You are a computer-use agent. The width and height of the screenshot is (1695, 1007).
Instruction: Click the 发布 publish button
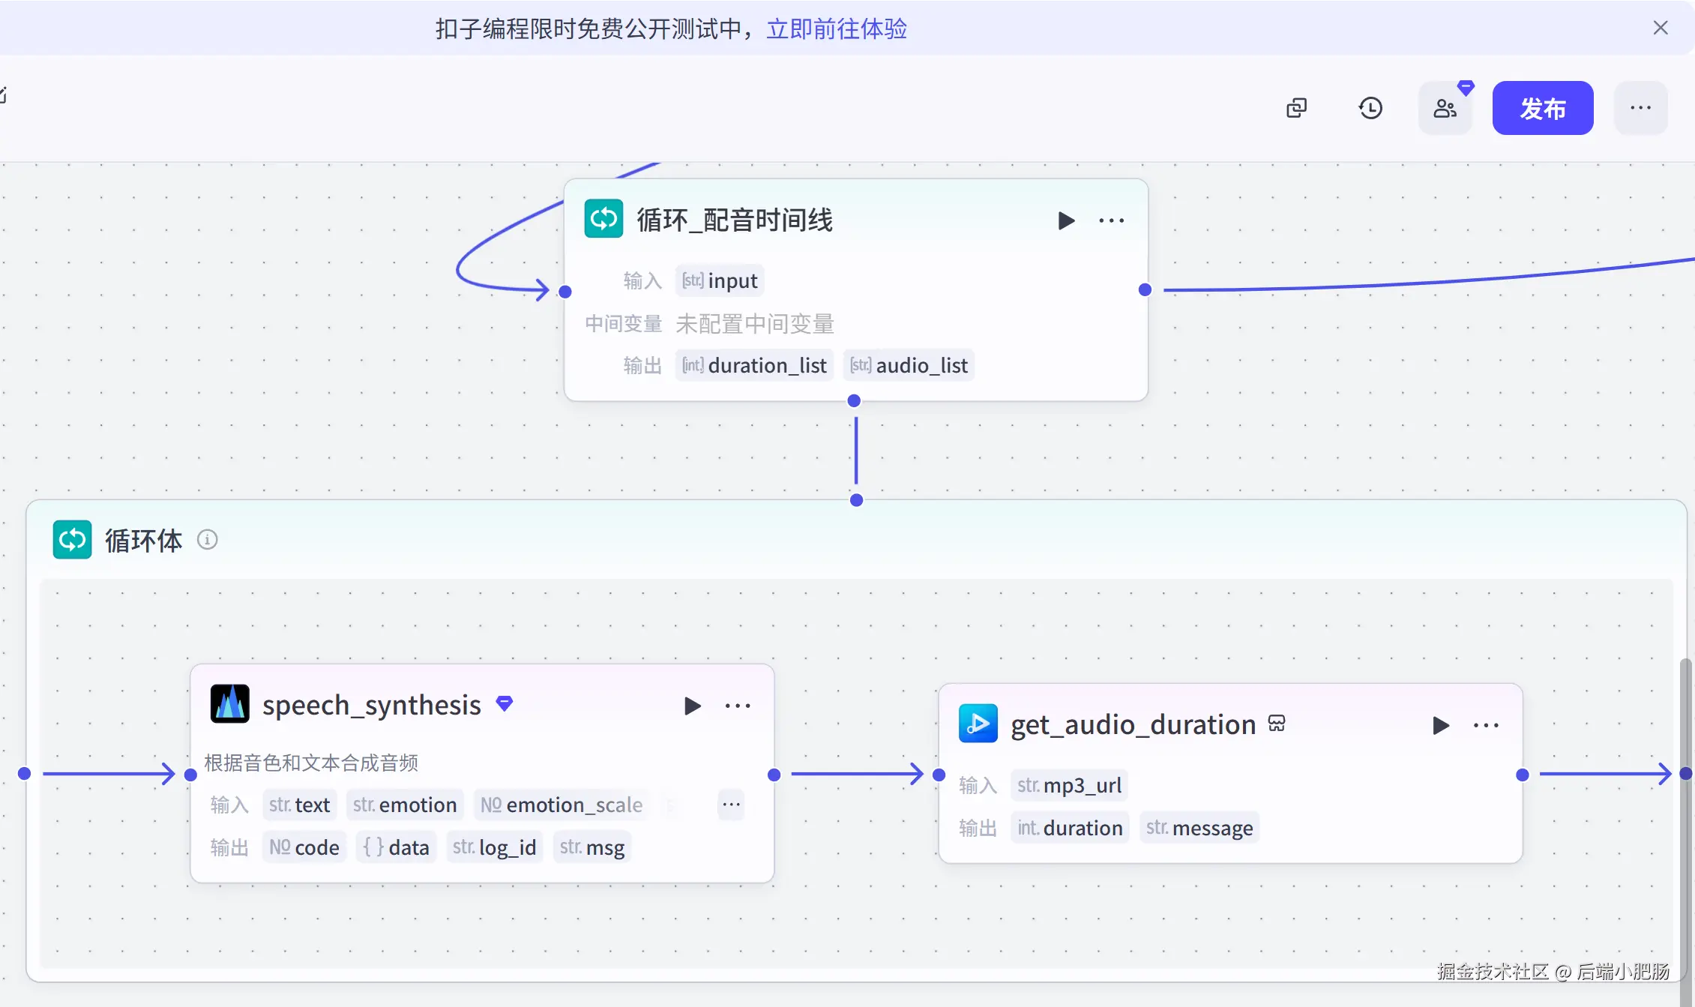point(1542,109)
